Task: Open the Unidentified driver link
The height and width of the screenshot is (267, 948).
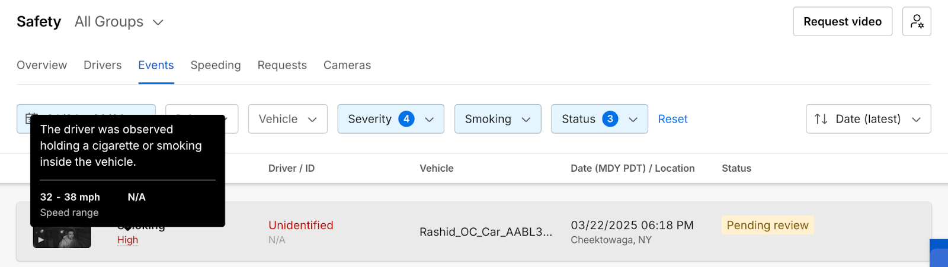Action: click(301, 225)
